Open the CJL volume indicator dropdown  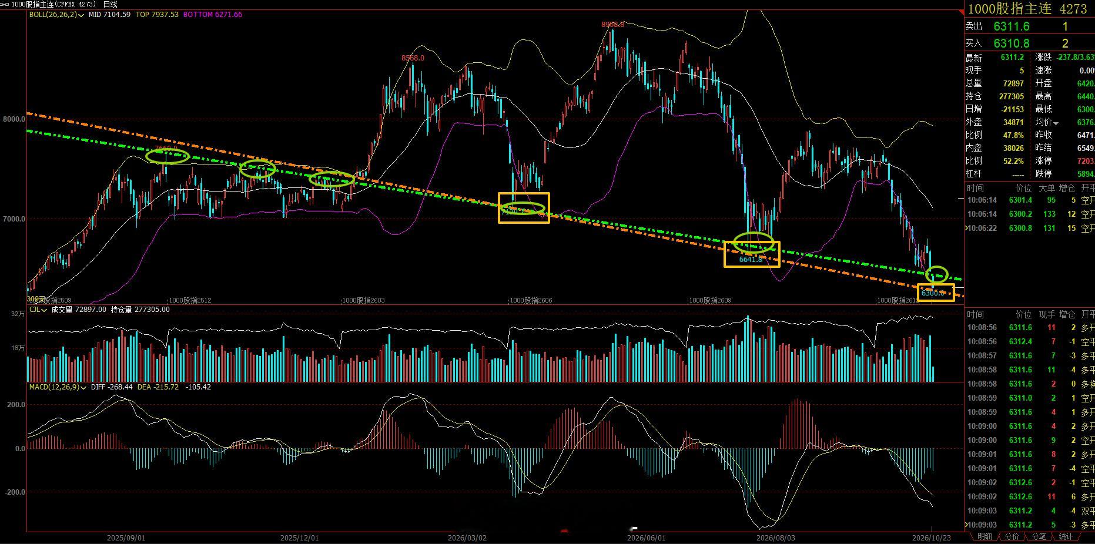(44, 310)
